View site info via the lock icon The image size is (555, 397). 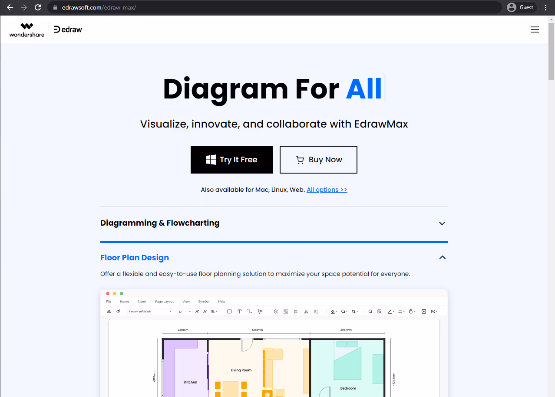(55, 7)
